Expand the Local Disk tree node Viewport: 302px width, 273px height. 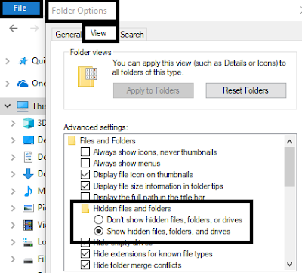pyautogui.click(x=13, y=242)
